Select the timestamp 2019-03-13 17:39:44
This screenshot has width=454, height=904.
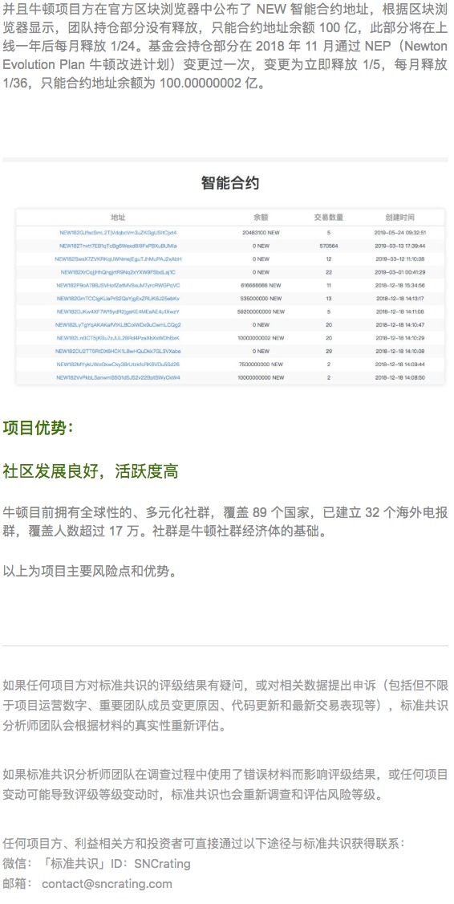point(399,246)
